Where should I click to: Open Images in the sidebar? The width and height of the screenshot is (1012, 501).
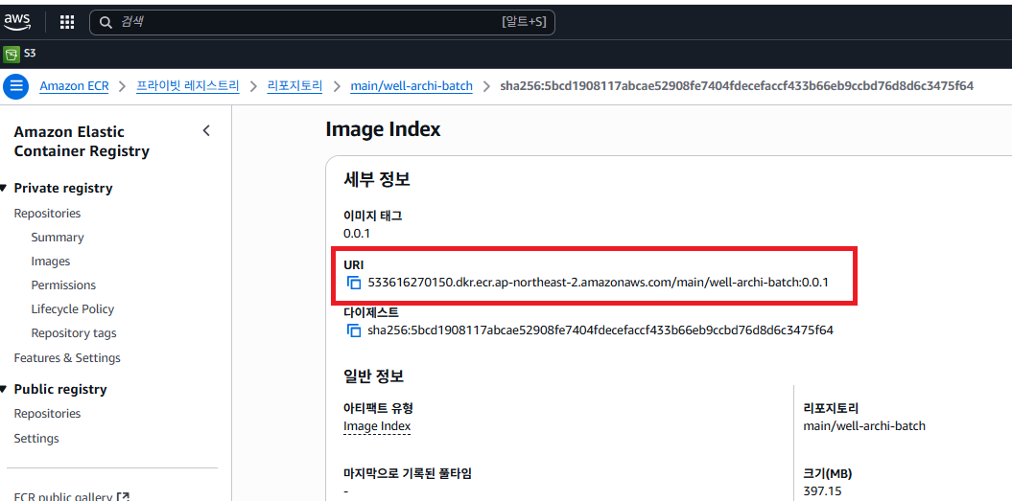(50, 262)
